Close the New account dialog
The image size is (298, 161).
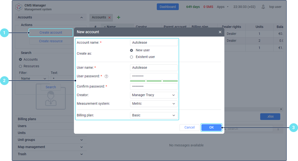pos(220,32)
